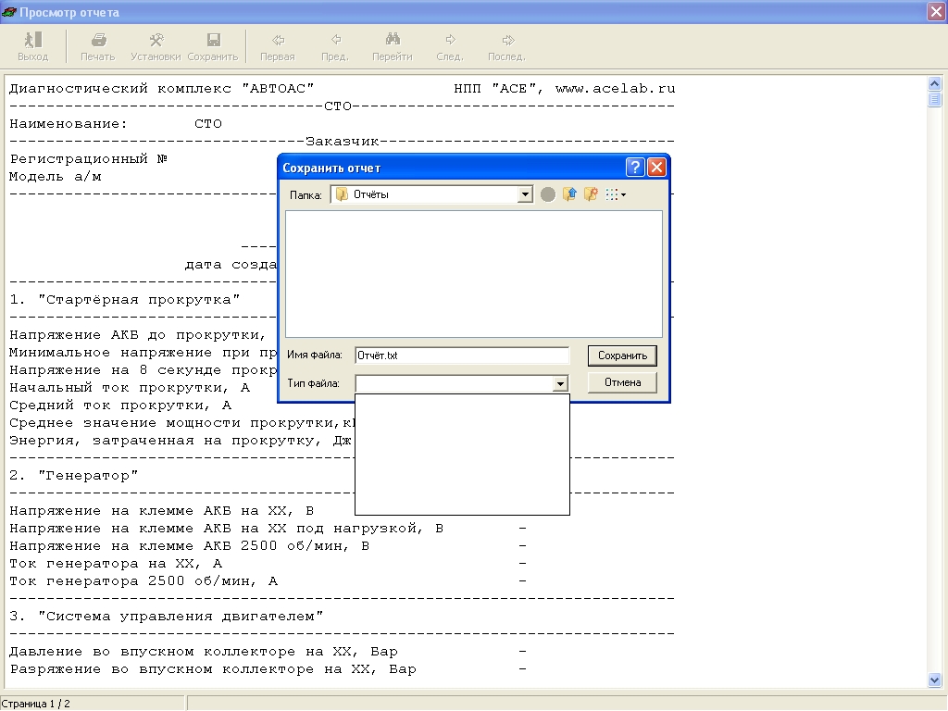This screenshot has height=711, width=948.
Task: Click the Печать print icon
Action: point(97,45)
